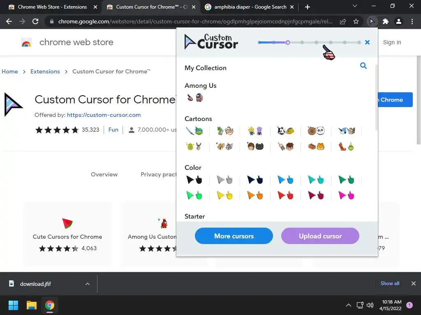
Task: Open the custom-cursor.com offered-by link
Action: click(x=104, y=115)
